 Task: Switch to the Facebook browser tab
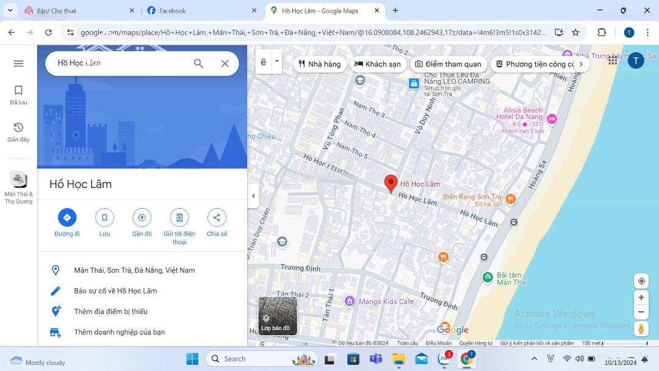coord(201,10)
